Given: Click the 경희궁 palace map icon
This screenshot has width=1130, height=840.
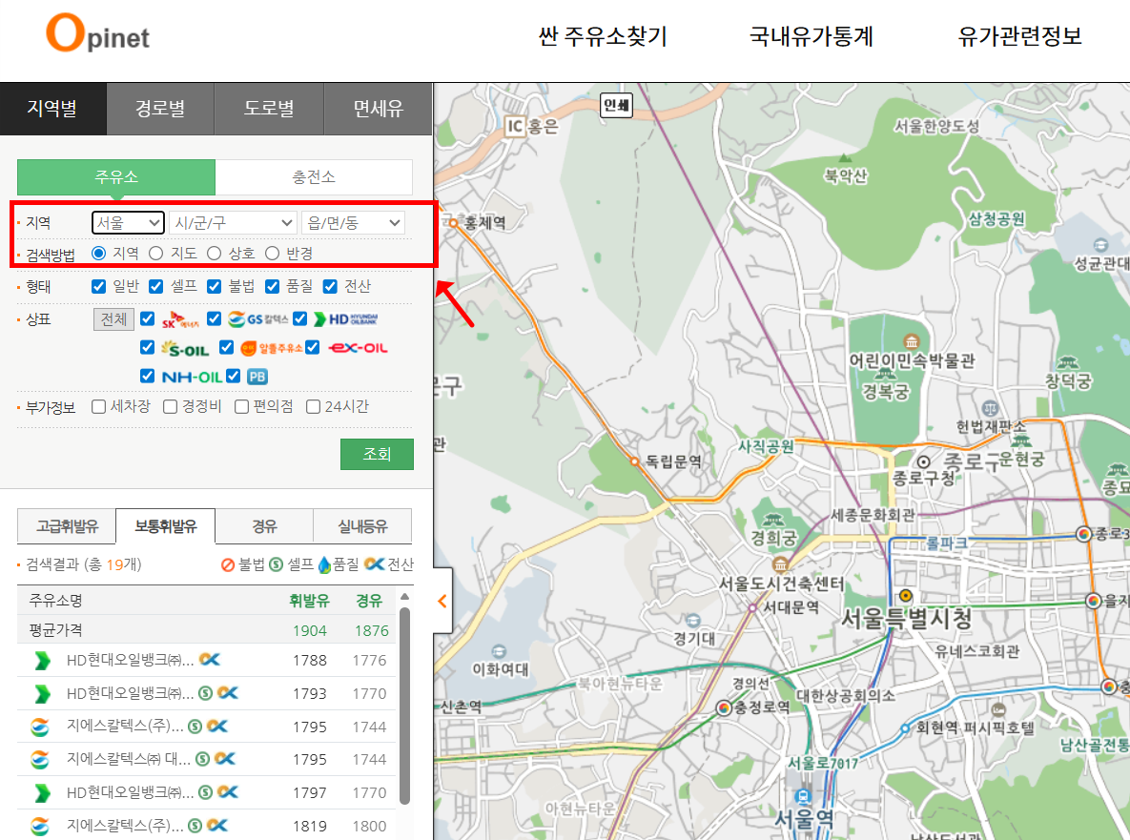Looking at the screenshot, I should click(772, 520).
